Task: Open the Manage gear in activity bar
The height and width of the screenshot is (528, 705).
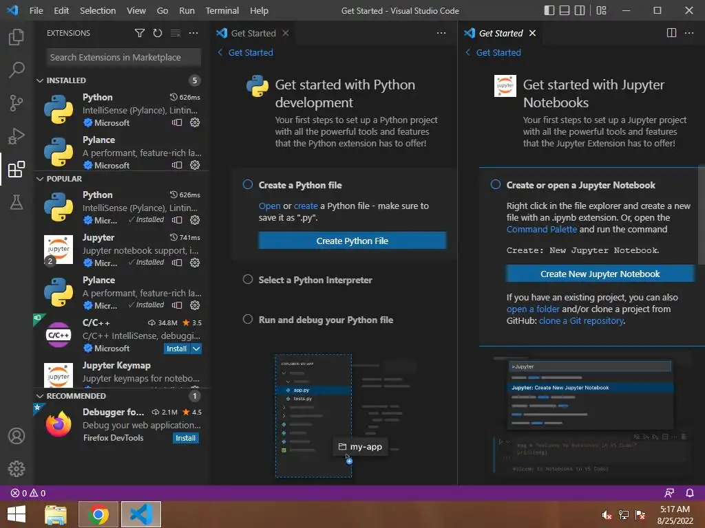Action: click(x=17, y=469)
